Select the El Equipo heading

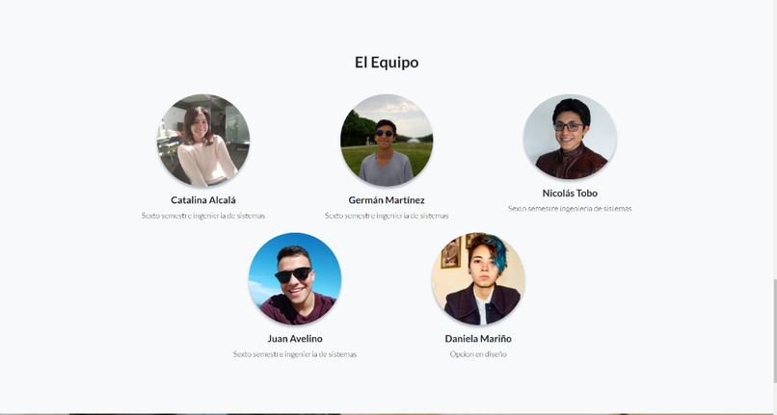[x=387, y=63]
